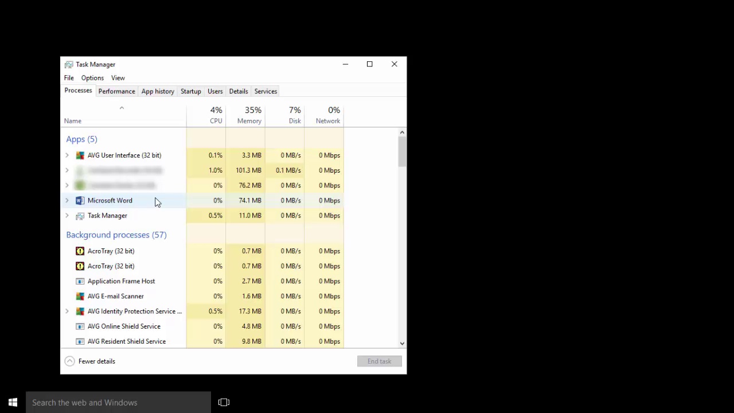The height and width of the screenshot is (413, 734).
Task: Select the Background processes (57) heading
Action: click(x=116, y=235)
